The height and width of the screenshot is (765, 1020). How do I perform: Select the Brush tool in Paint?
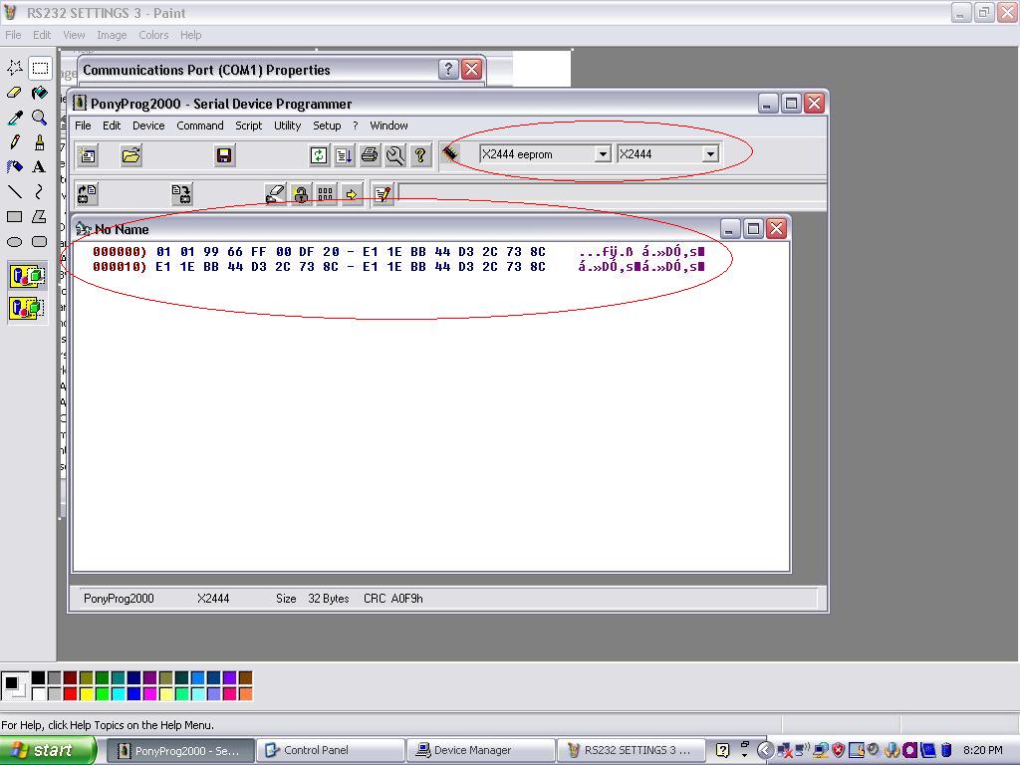(x=40, y=141)
